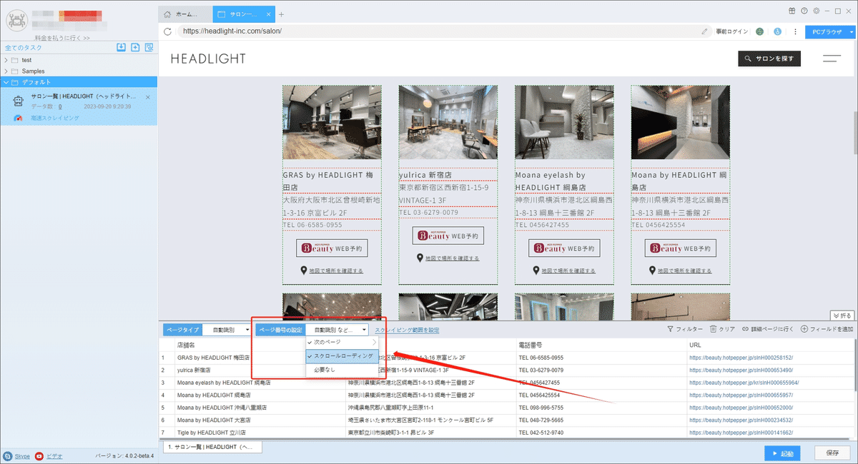Click the 電話番号 column header

pos(531,344)
